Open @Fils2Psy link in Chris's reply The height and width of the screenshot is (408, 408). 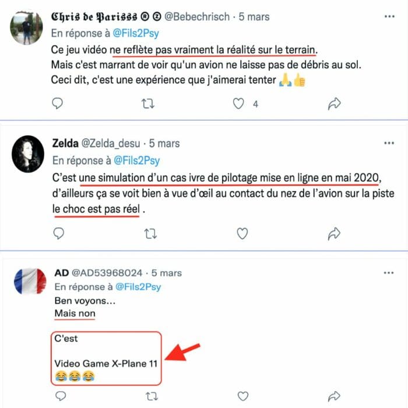pos(136,33)
